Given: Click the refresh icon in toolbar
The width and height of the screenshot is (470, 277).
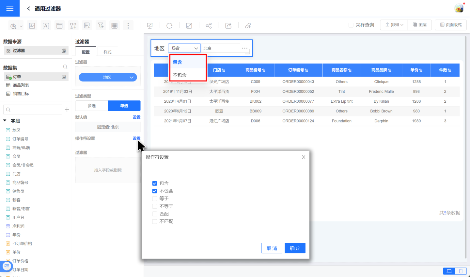Looking at the screenshot, I should [x=169, y=25].
